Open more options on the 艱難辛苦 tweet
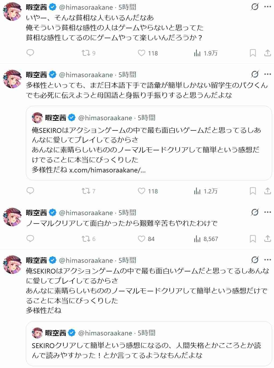The width and height of the screenshot is (274, 368). point(268,213)
